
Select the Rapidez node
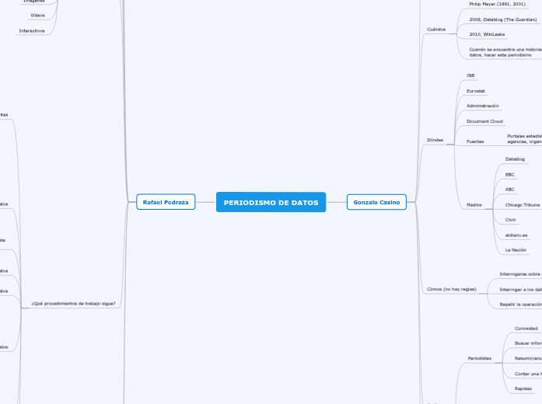[523, 388]
